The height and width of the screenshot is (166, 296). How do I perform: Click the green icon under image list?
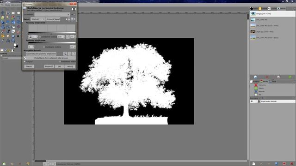click(290, 77)
